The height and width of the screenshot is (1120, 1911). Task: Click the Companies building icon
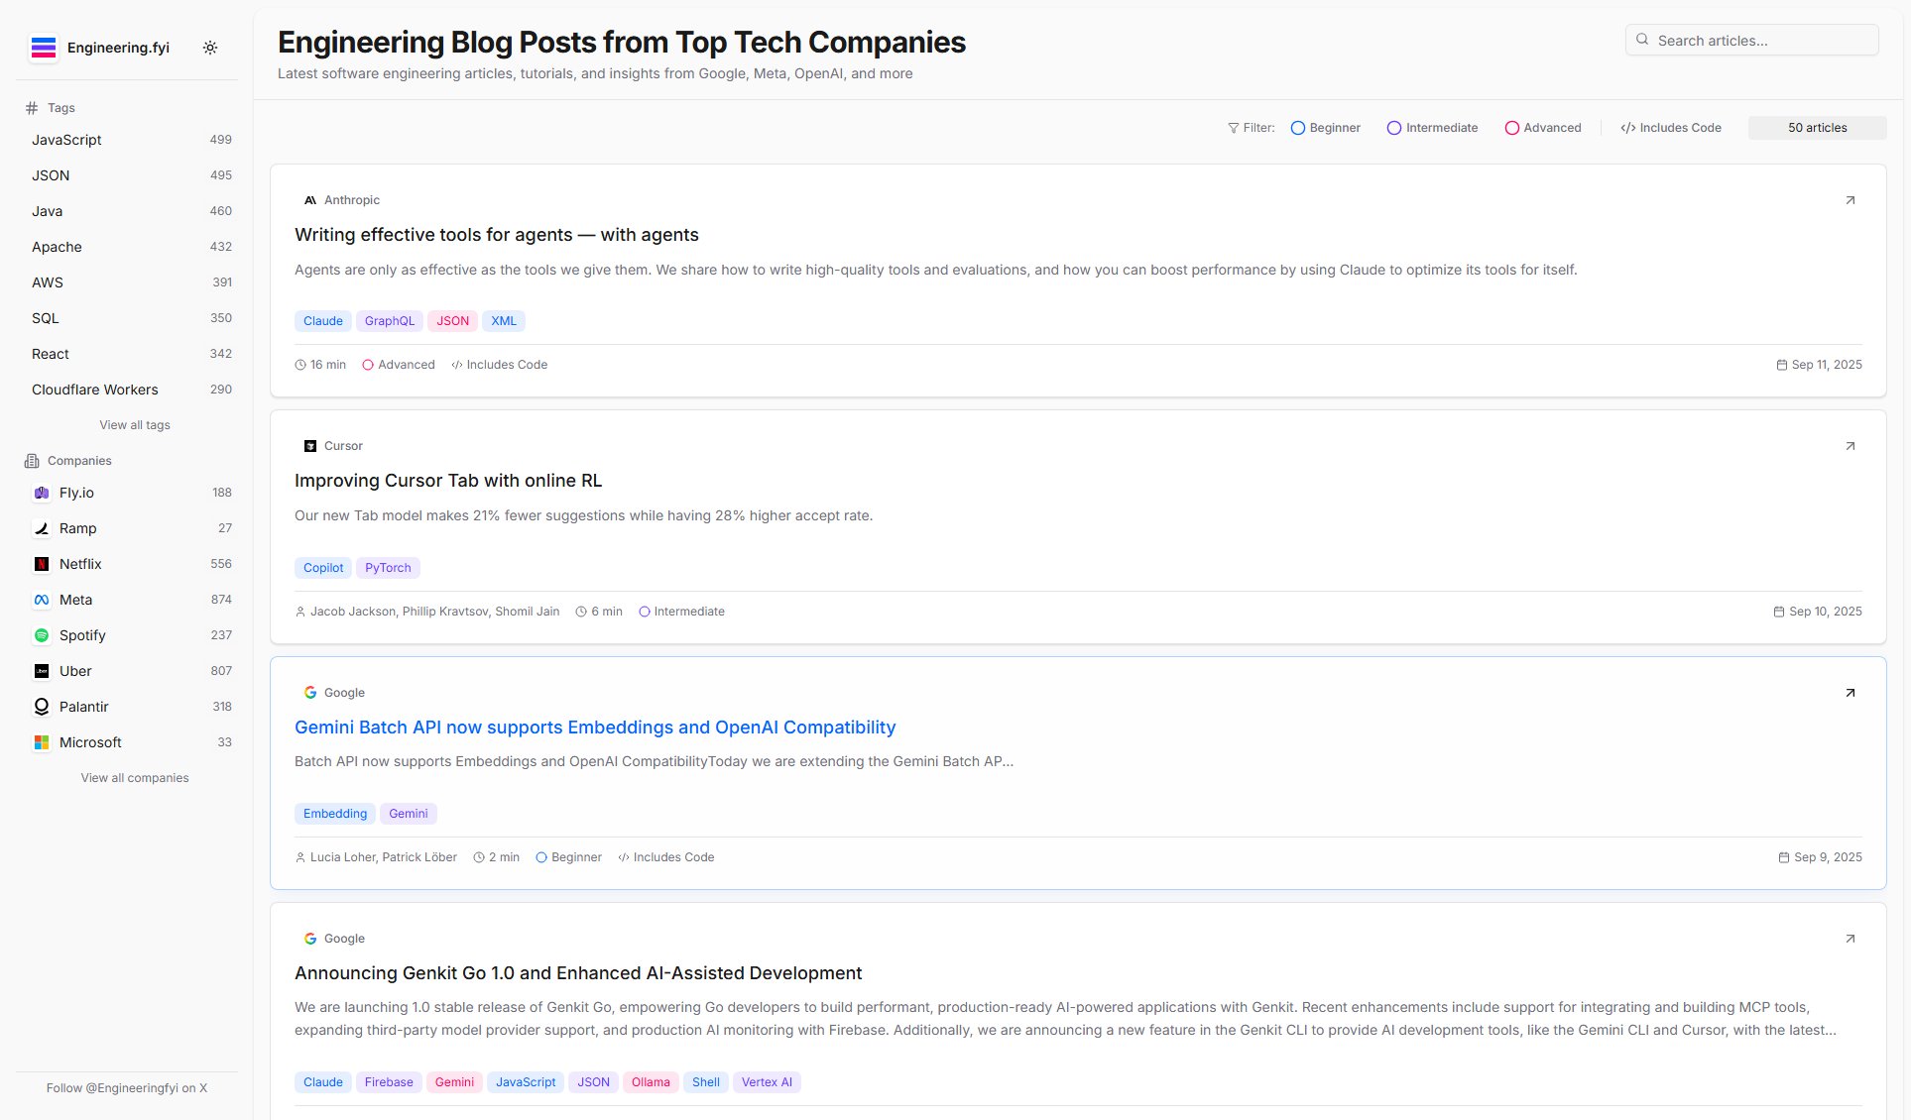pyautogui.click(x=32, y=461)
